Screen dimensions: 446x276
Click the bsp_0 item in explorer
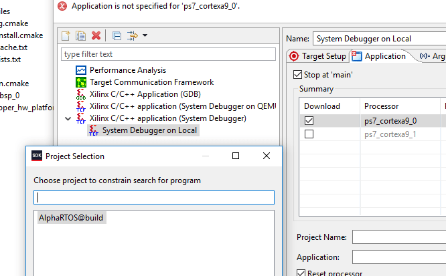[x=9, y=96]
